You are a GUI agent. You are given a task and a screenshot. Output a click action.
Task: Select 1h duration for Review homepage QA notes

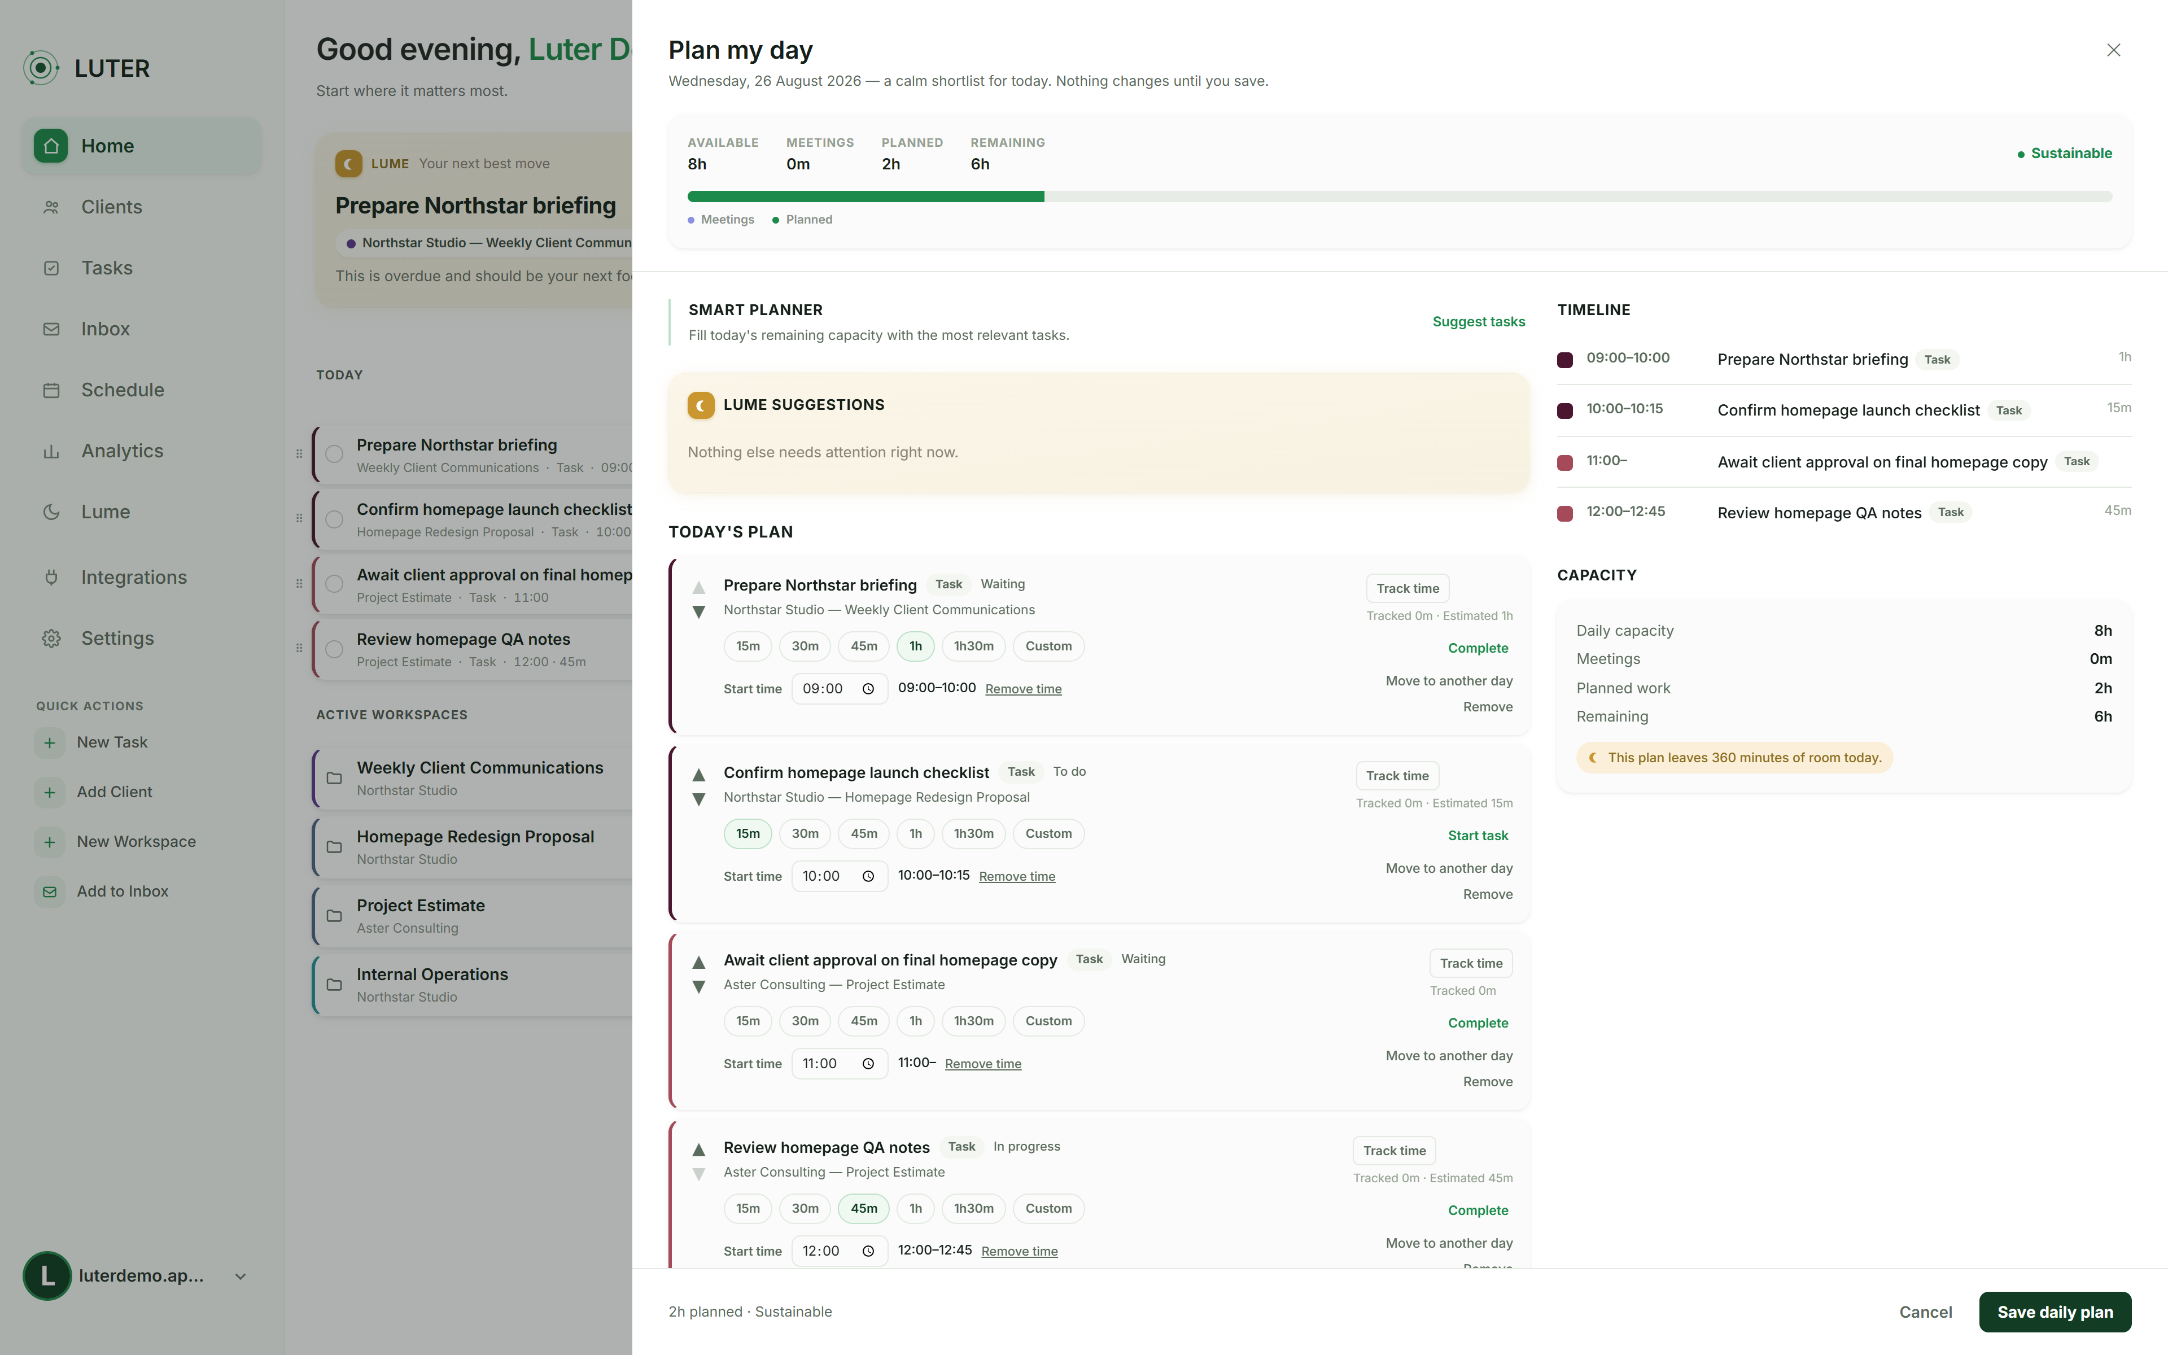916,1208
